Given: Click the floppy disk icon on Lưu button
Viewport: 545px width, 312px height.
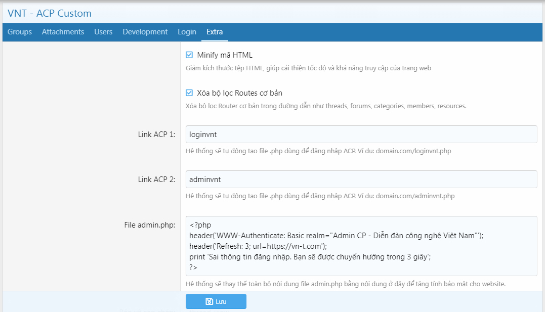Looking at the screenshot, I should pos(209,301).
